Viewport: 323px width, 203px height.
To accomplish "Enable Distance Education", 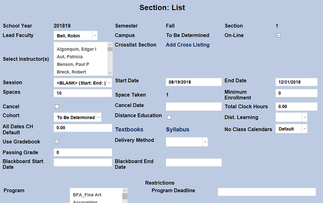I will click(169, 117).
